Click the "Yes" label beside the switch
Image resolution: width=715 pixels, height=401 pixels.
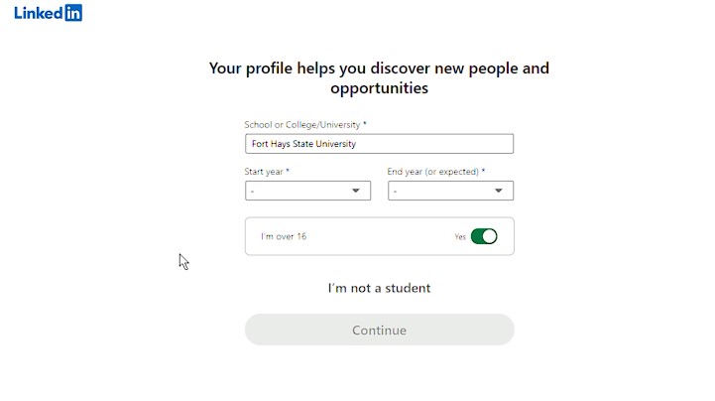[460, 237]
